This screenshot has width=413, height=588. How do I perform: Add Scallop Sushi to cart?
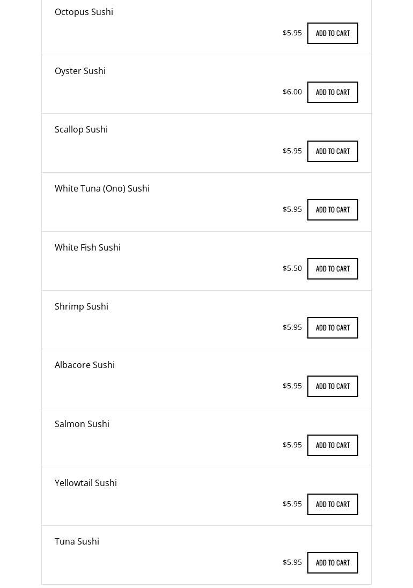[333, 151]
